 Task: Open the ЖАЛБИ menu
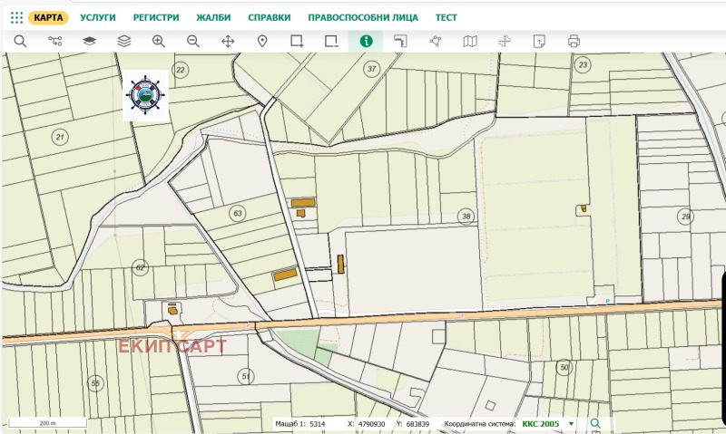click(213, 17)
